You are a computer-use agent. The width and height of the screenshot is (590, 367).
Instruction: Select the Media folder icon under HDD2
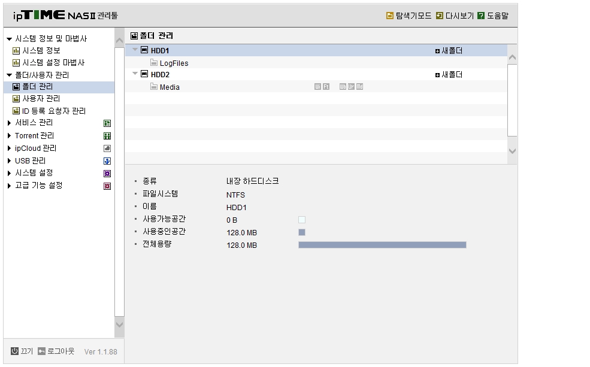pos(154,86)
